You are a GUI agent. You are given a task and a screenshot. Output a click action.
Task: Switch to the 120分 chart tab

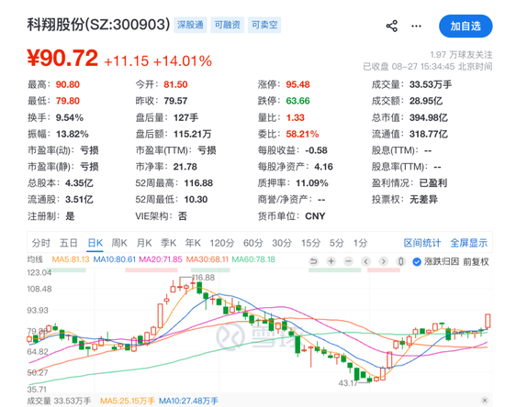tap(222, 243)
